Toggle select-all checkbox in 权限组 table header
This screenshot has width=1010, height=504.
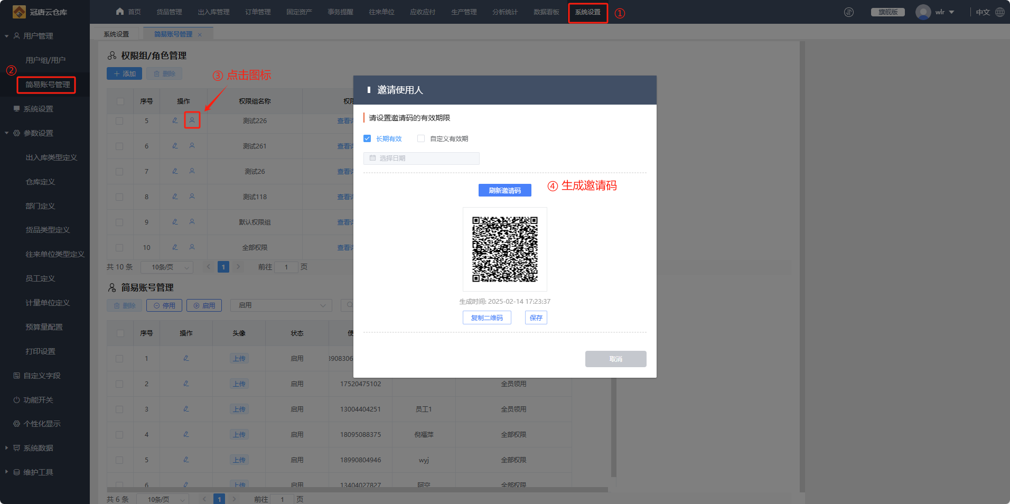120,101
